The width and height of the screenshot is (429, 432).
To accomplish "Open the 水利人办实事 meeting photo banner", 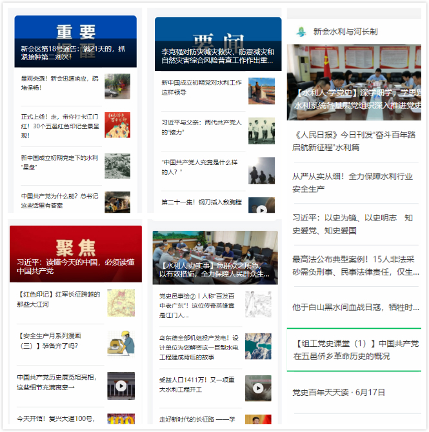I will [215, 257].
